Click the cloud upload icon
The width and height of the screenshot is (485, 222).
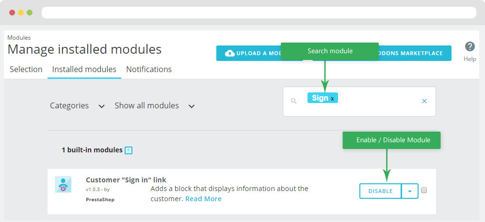point(229,53)
